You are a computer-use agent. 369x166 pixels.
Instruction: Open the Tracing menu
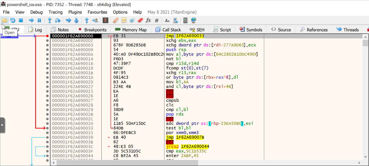[55, 12]
